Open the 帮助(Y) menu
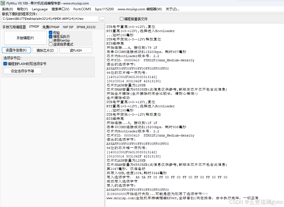This screenshot has width=284, height=207. pos(22,9)
